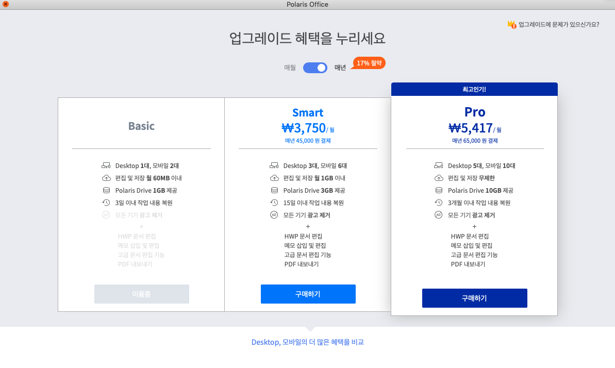This screenshot has height=368, width=615.
Task: Click Desktop 3대, 모바일 6대 text
Action: [315, 165]
